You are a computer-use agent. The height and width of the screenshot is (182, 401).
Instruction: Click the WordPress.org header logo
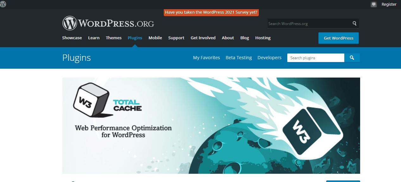tap(108, 23)
